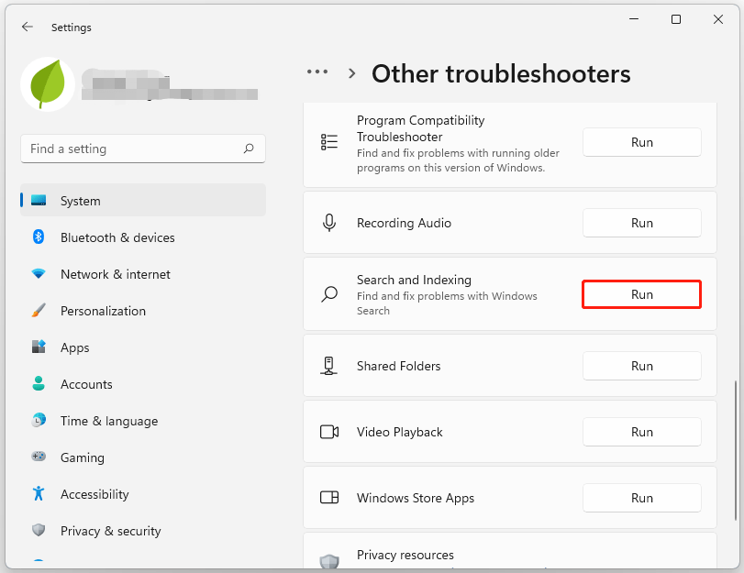Click the 'Recording Audio' label
Screen dimensions: 744x573
[x=404, y=223]
